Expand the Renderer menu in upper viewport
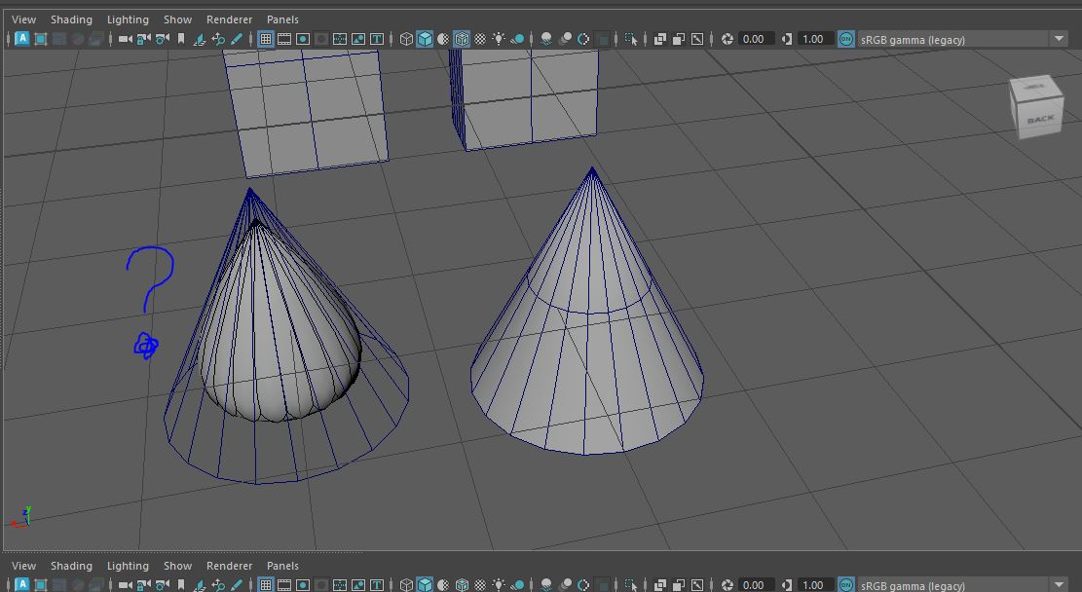1082x592 pixels. click(229, 19)
